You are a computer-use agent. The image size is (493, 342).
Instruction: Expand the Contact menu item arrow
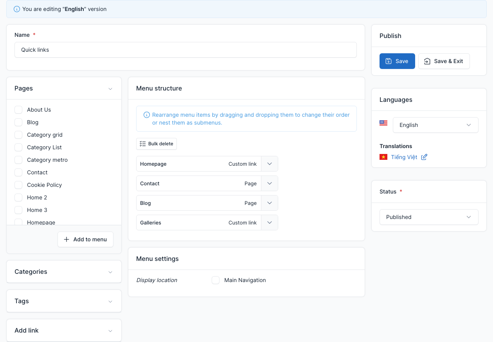click(x=270, y=183)
